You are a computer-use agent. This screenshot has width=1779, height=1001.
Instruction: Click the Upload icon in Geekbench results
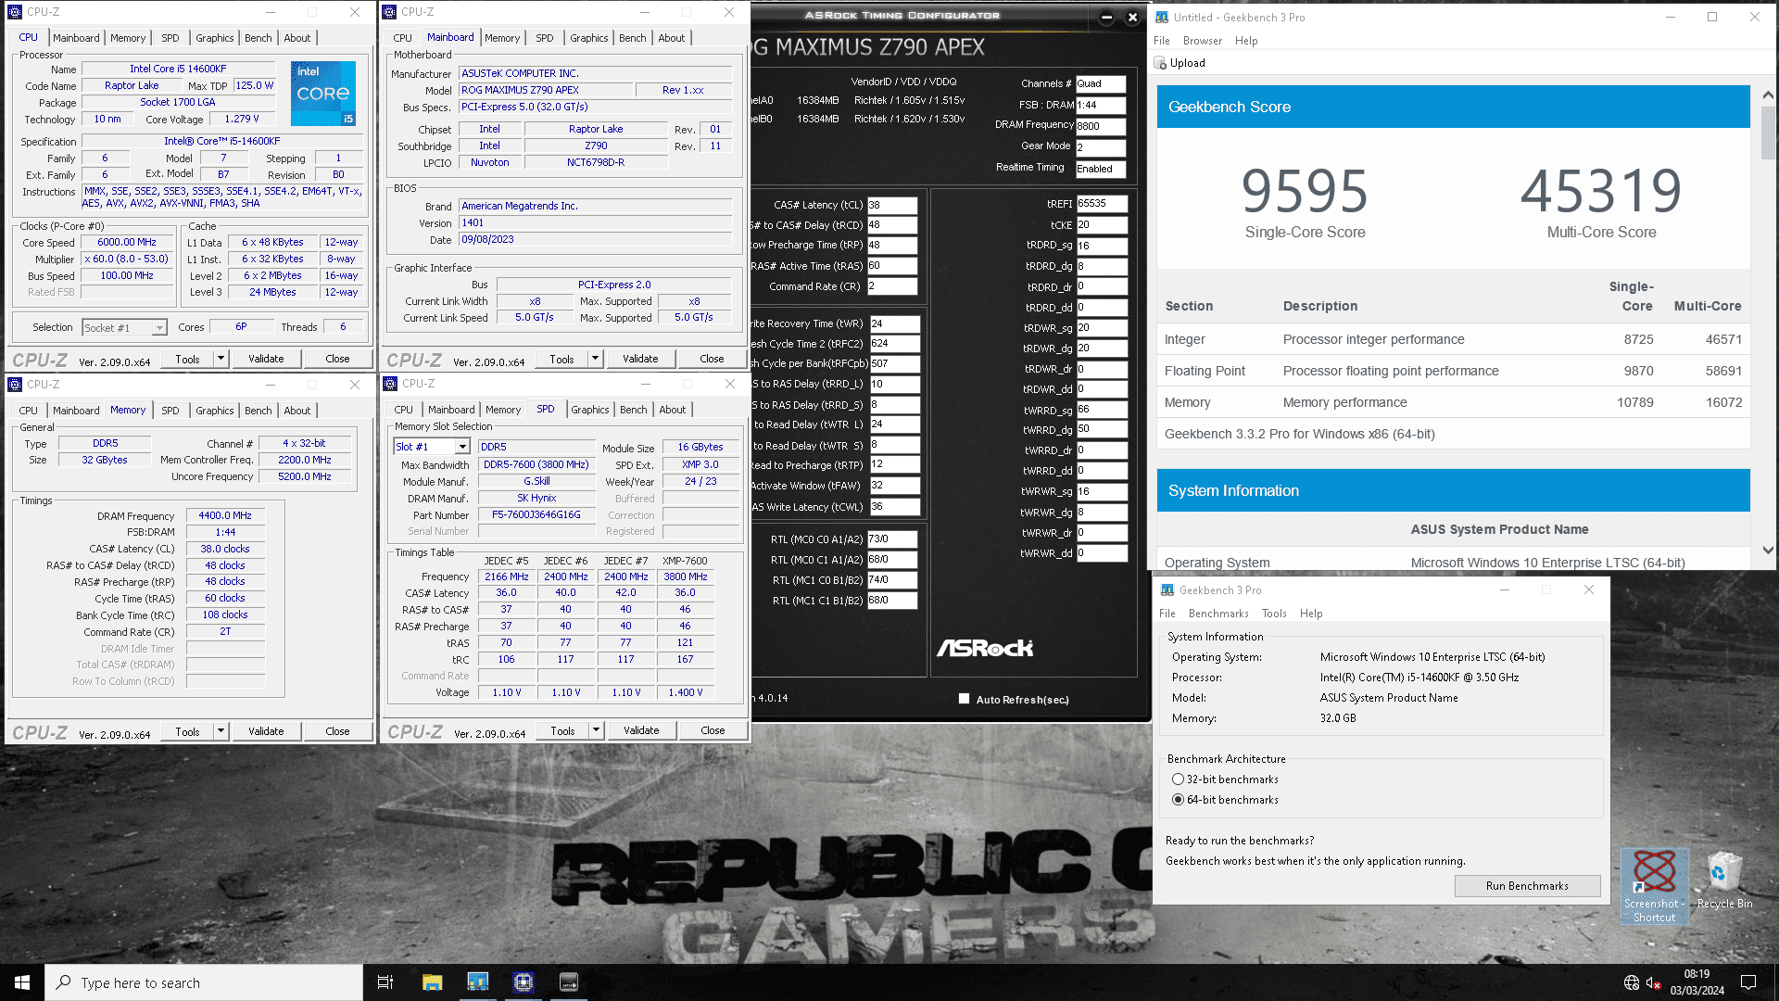[x=1160, y=63]
